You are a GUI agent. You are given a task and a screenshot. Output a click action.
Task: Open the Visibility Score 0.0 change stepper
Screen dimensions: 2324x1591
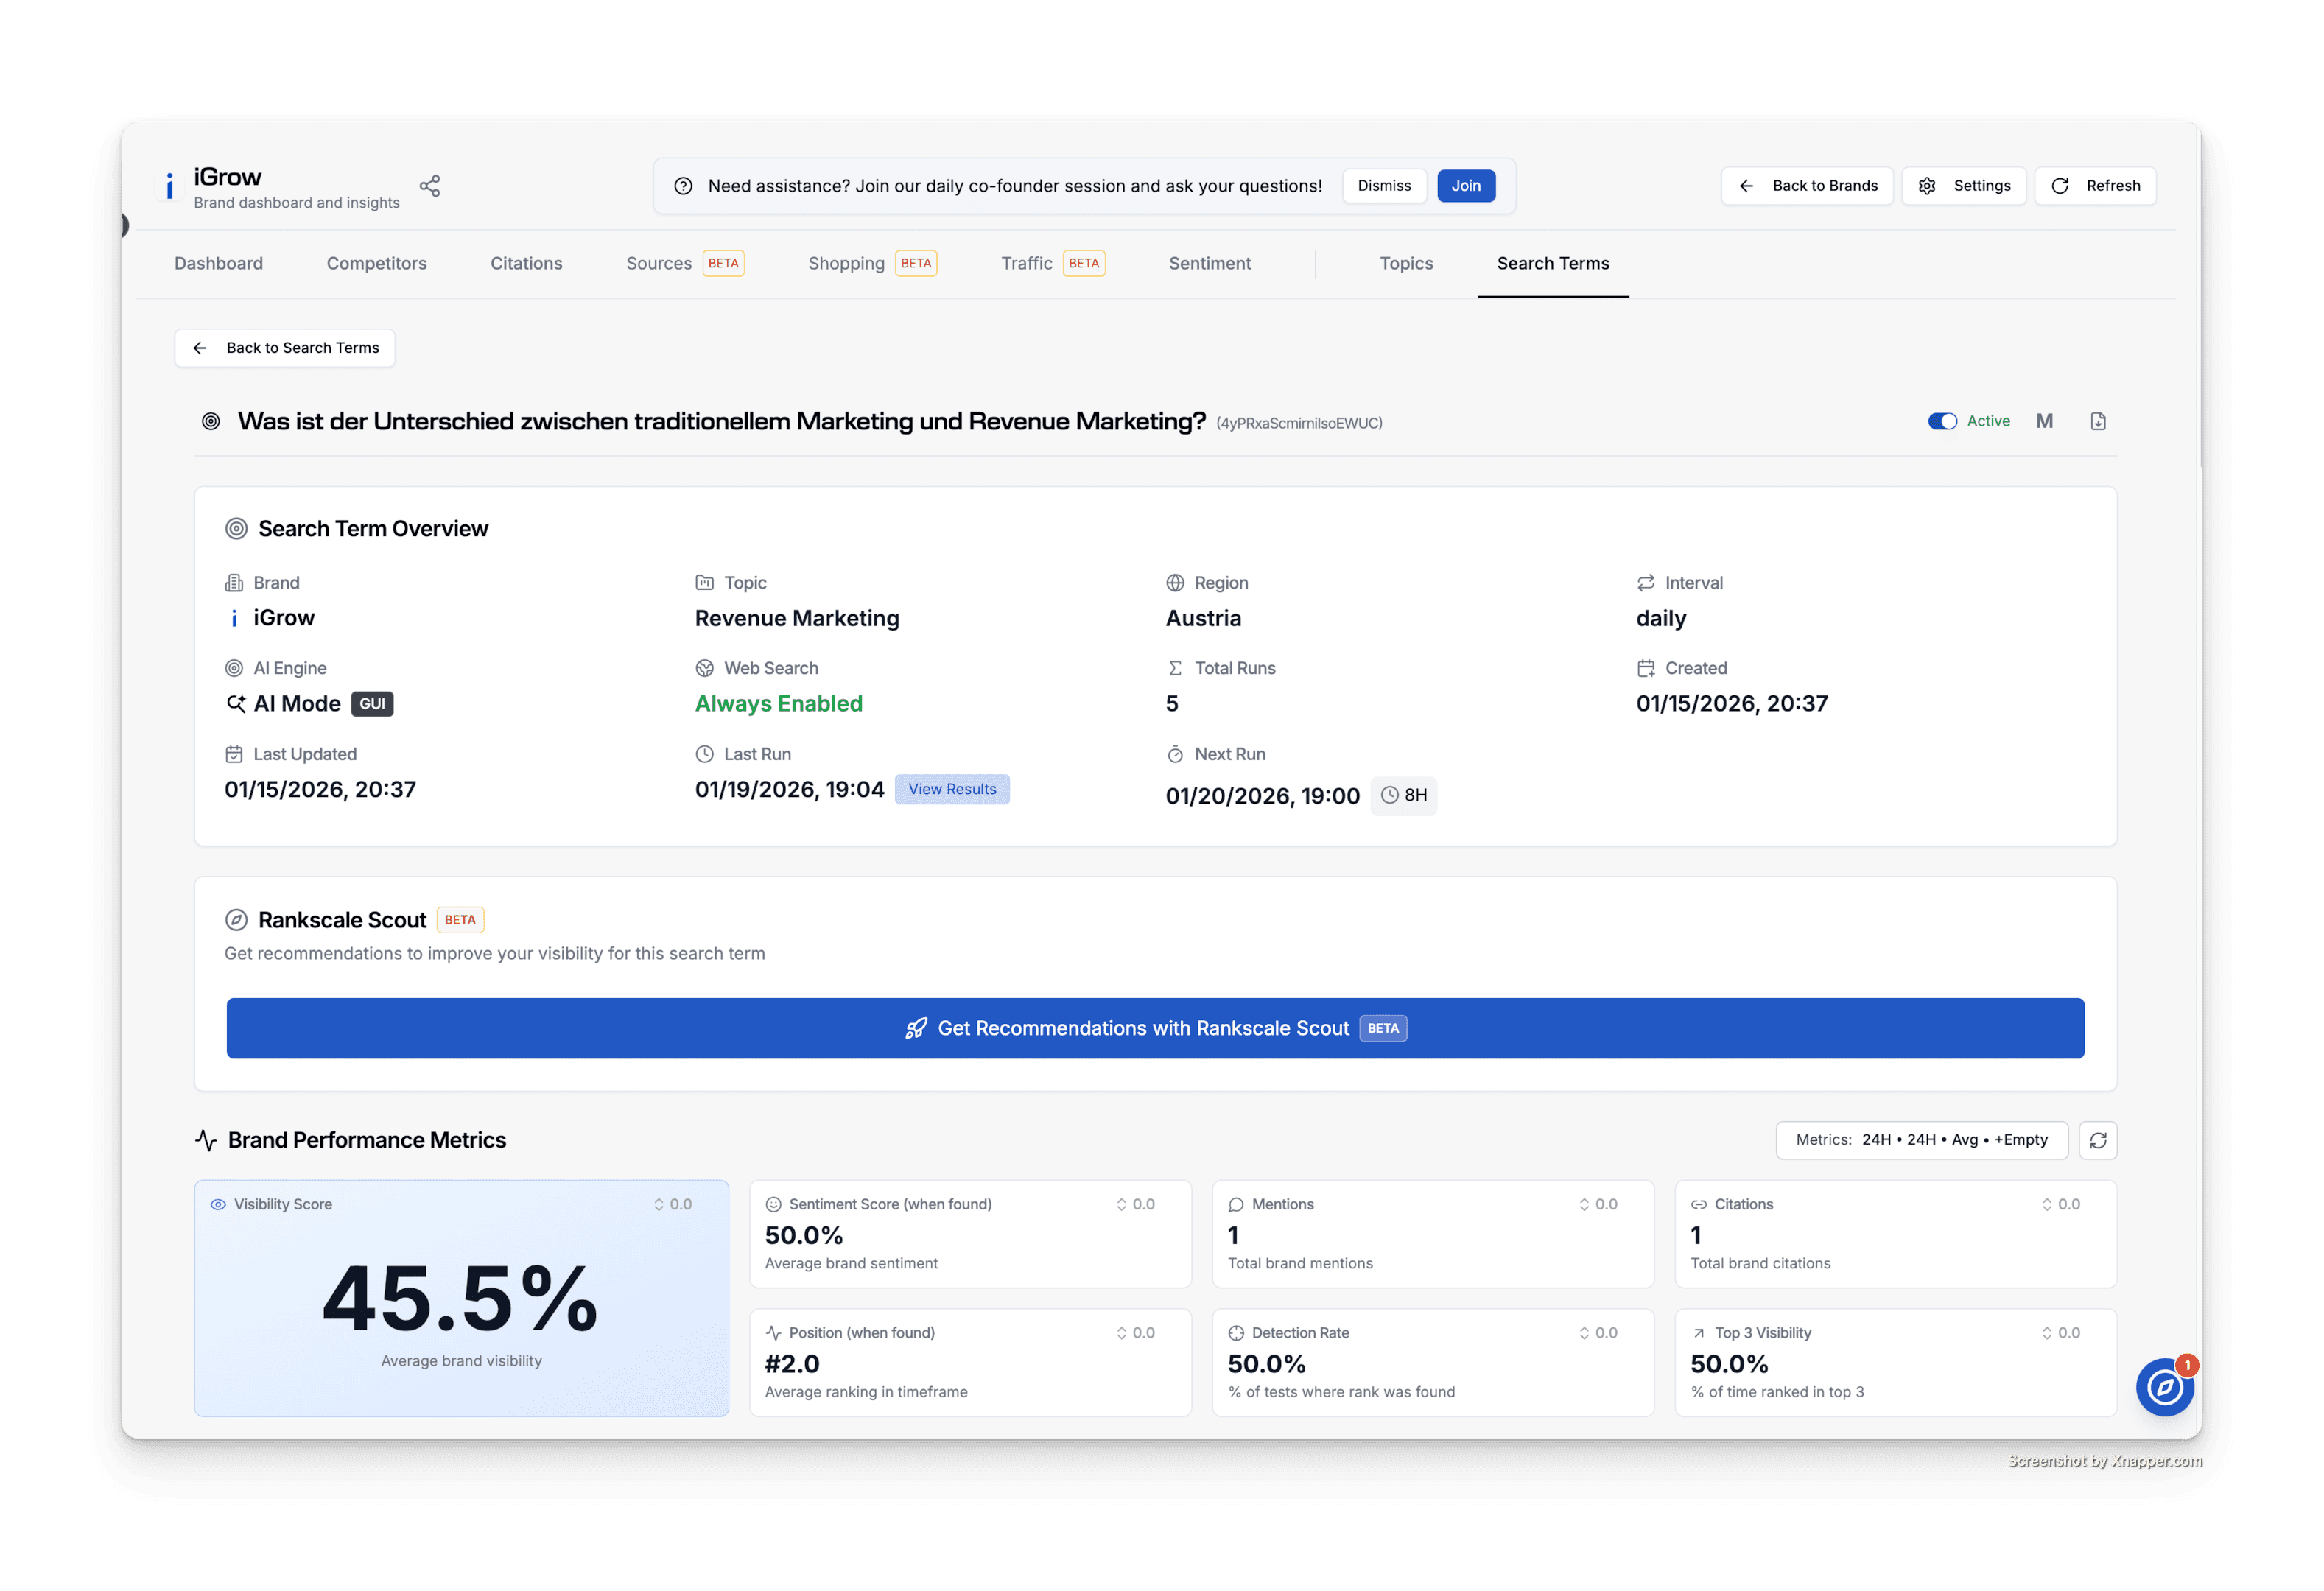click(x=672, y=1204)
